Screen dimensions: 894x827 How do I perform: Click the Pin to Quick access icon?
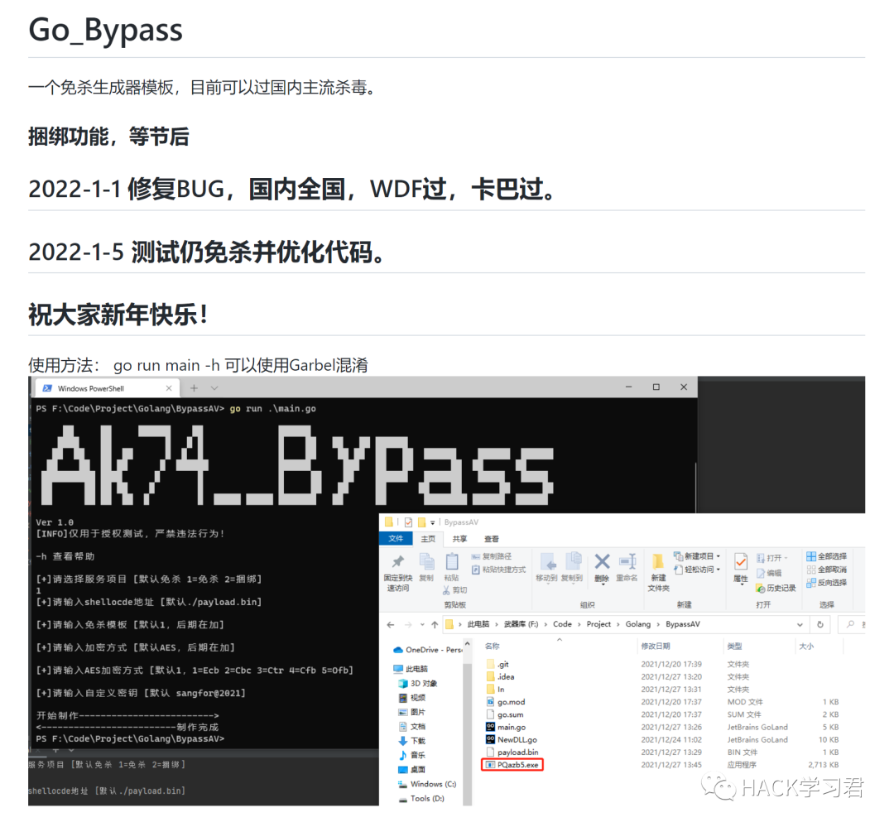[398, 562]
